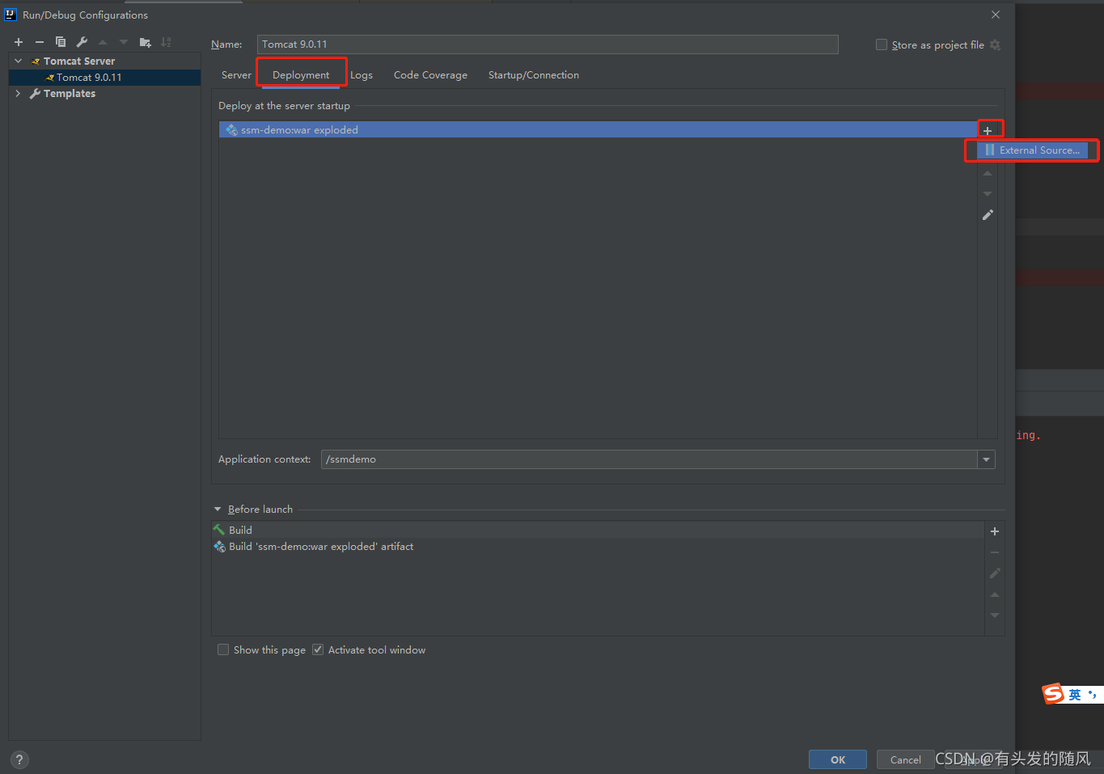Image resolution: width=1104 pixels, height=774 pixels.
Task: Expand the Templates tree node
Action: tap(19, 94)
